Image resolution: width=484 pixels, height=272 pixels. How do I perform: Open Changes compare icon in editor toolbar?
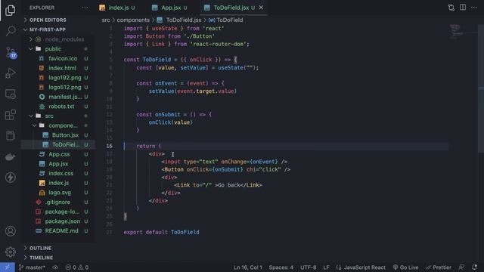coord(451,8)
